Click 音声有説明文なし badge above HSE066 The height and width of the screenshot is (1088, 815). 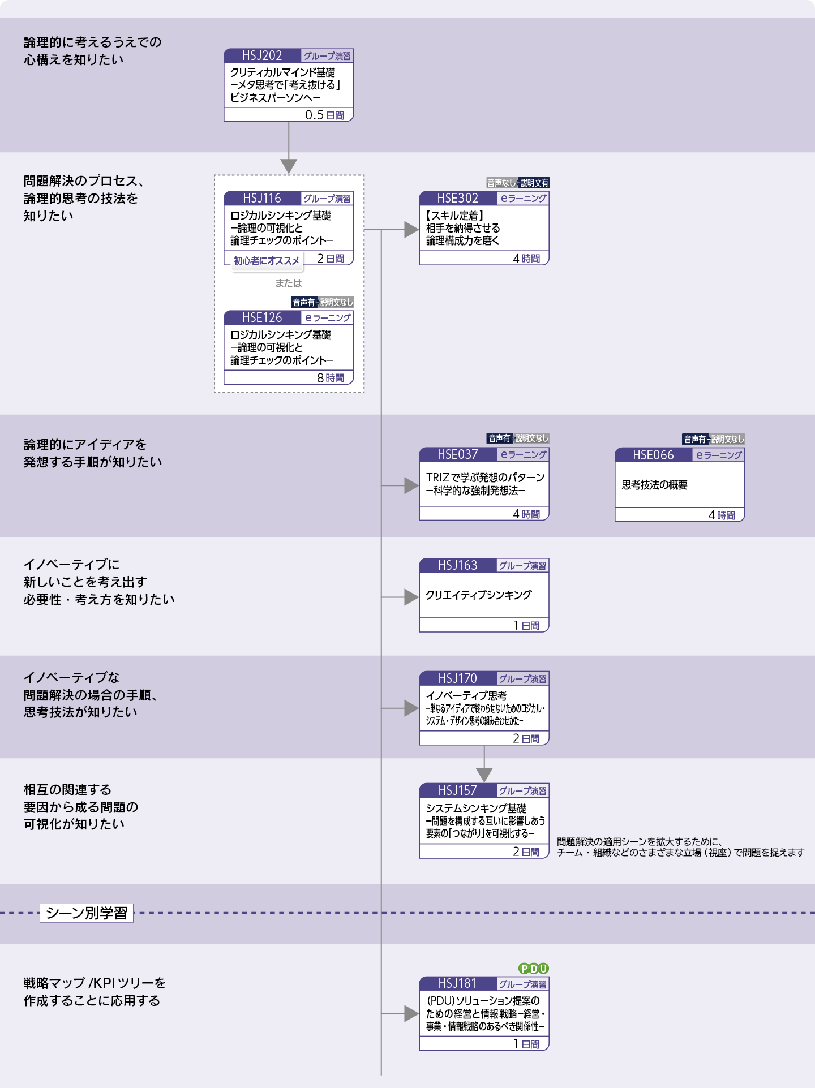pyautogui.click(x=714, y=439)
